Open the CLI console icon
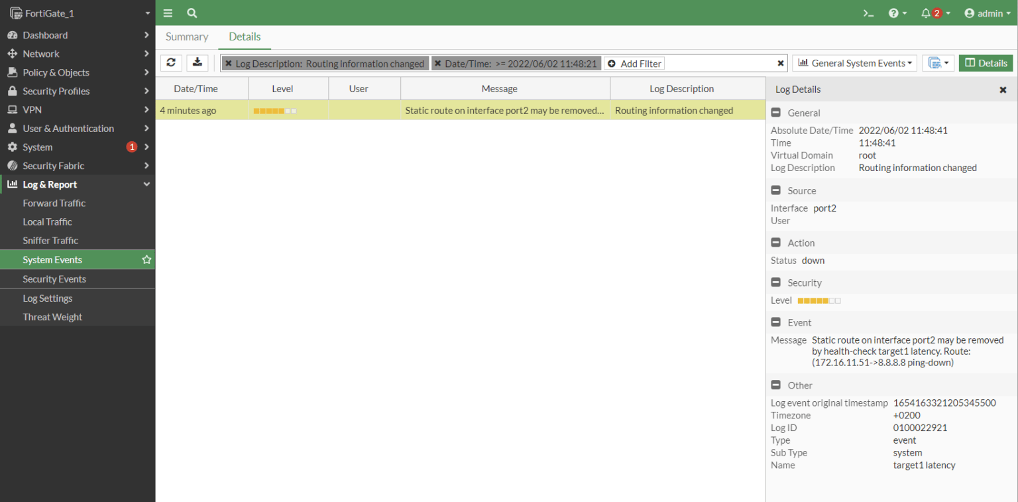 [x=868, y=13]
